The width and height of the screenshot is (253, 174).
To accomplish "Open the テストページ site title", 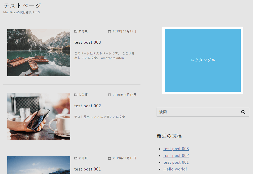I will pyautogui.click(x=22, y=6).
